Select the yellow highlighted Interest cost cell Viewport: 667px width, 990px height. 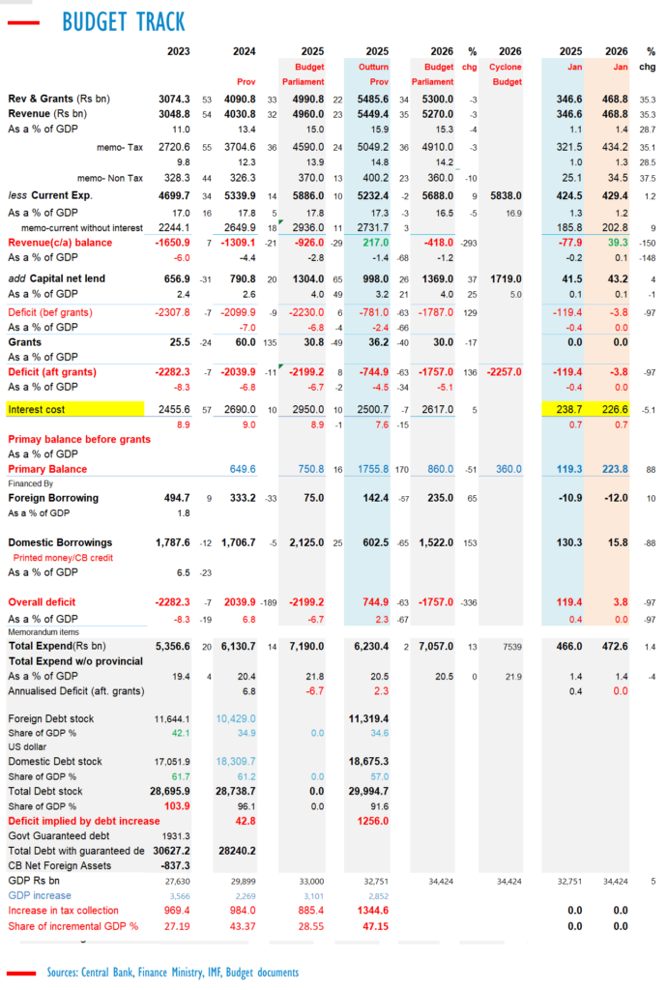[x=74, y=409]
